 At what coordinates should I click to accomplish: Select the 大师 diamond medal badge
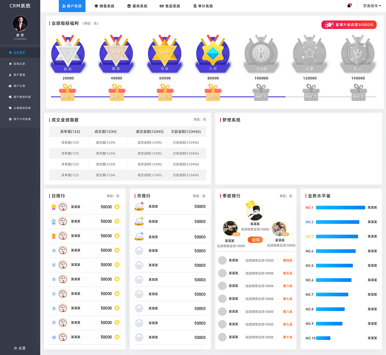[x=213, y=54]
